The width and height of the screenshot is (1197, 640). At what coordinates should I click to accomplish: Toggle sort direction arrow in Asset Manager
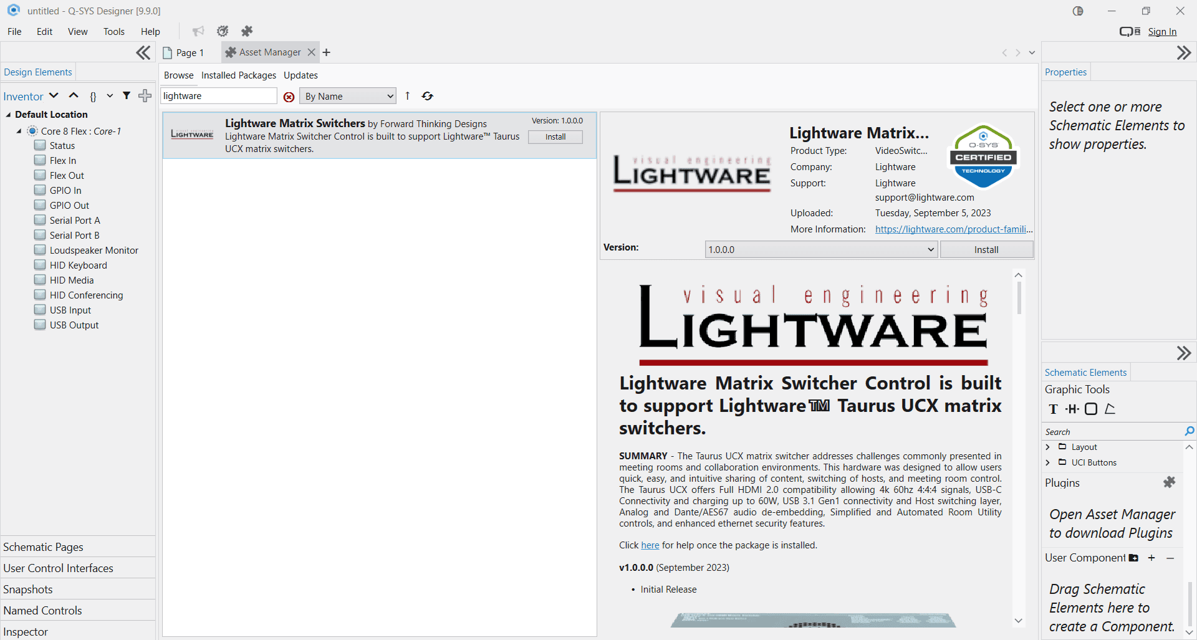[407, 96]
